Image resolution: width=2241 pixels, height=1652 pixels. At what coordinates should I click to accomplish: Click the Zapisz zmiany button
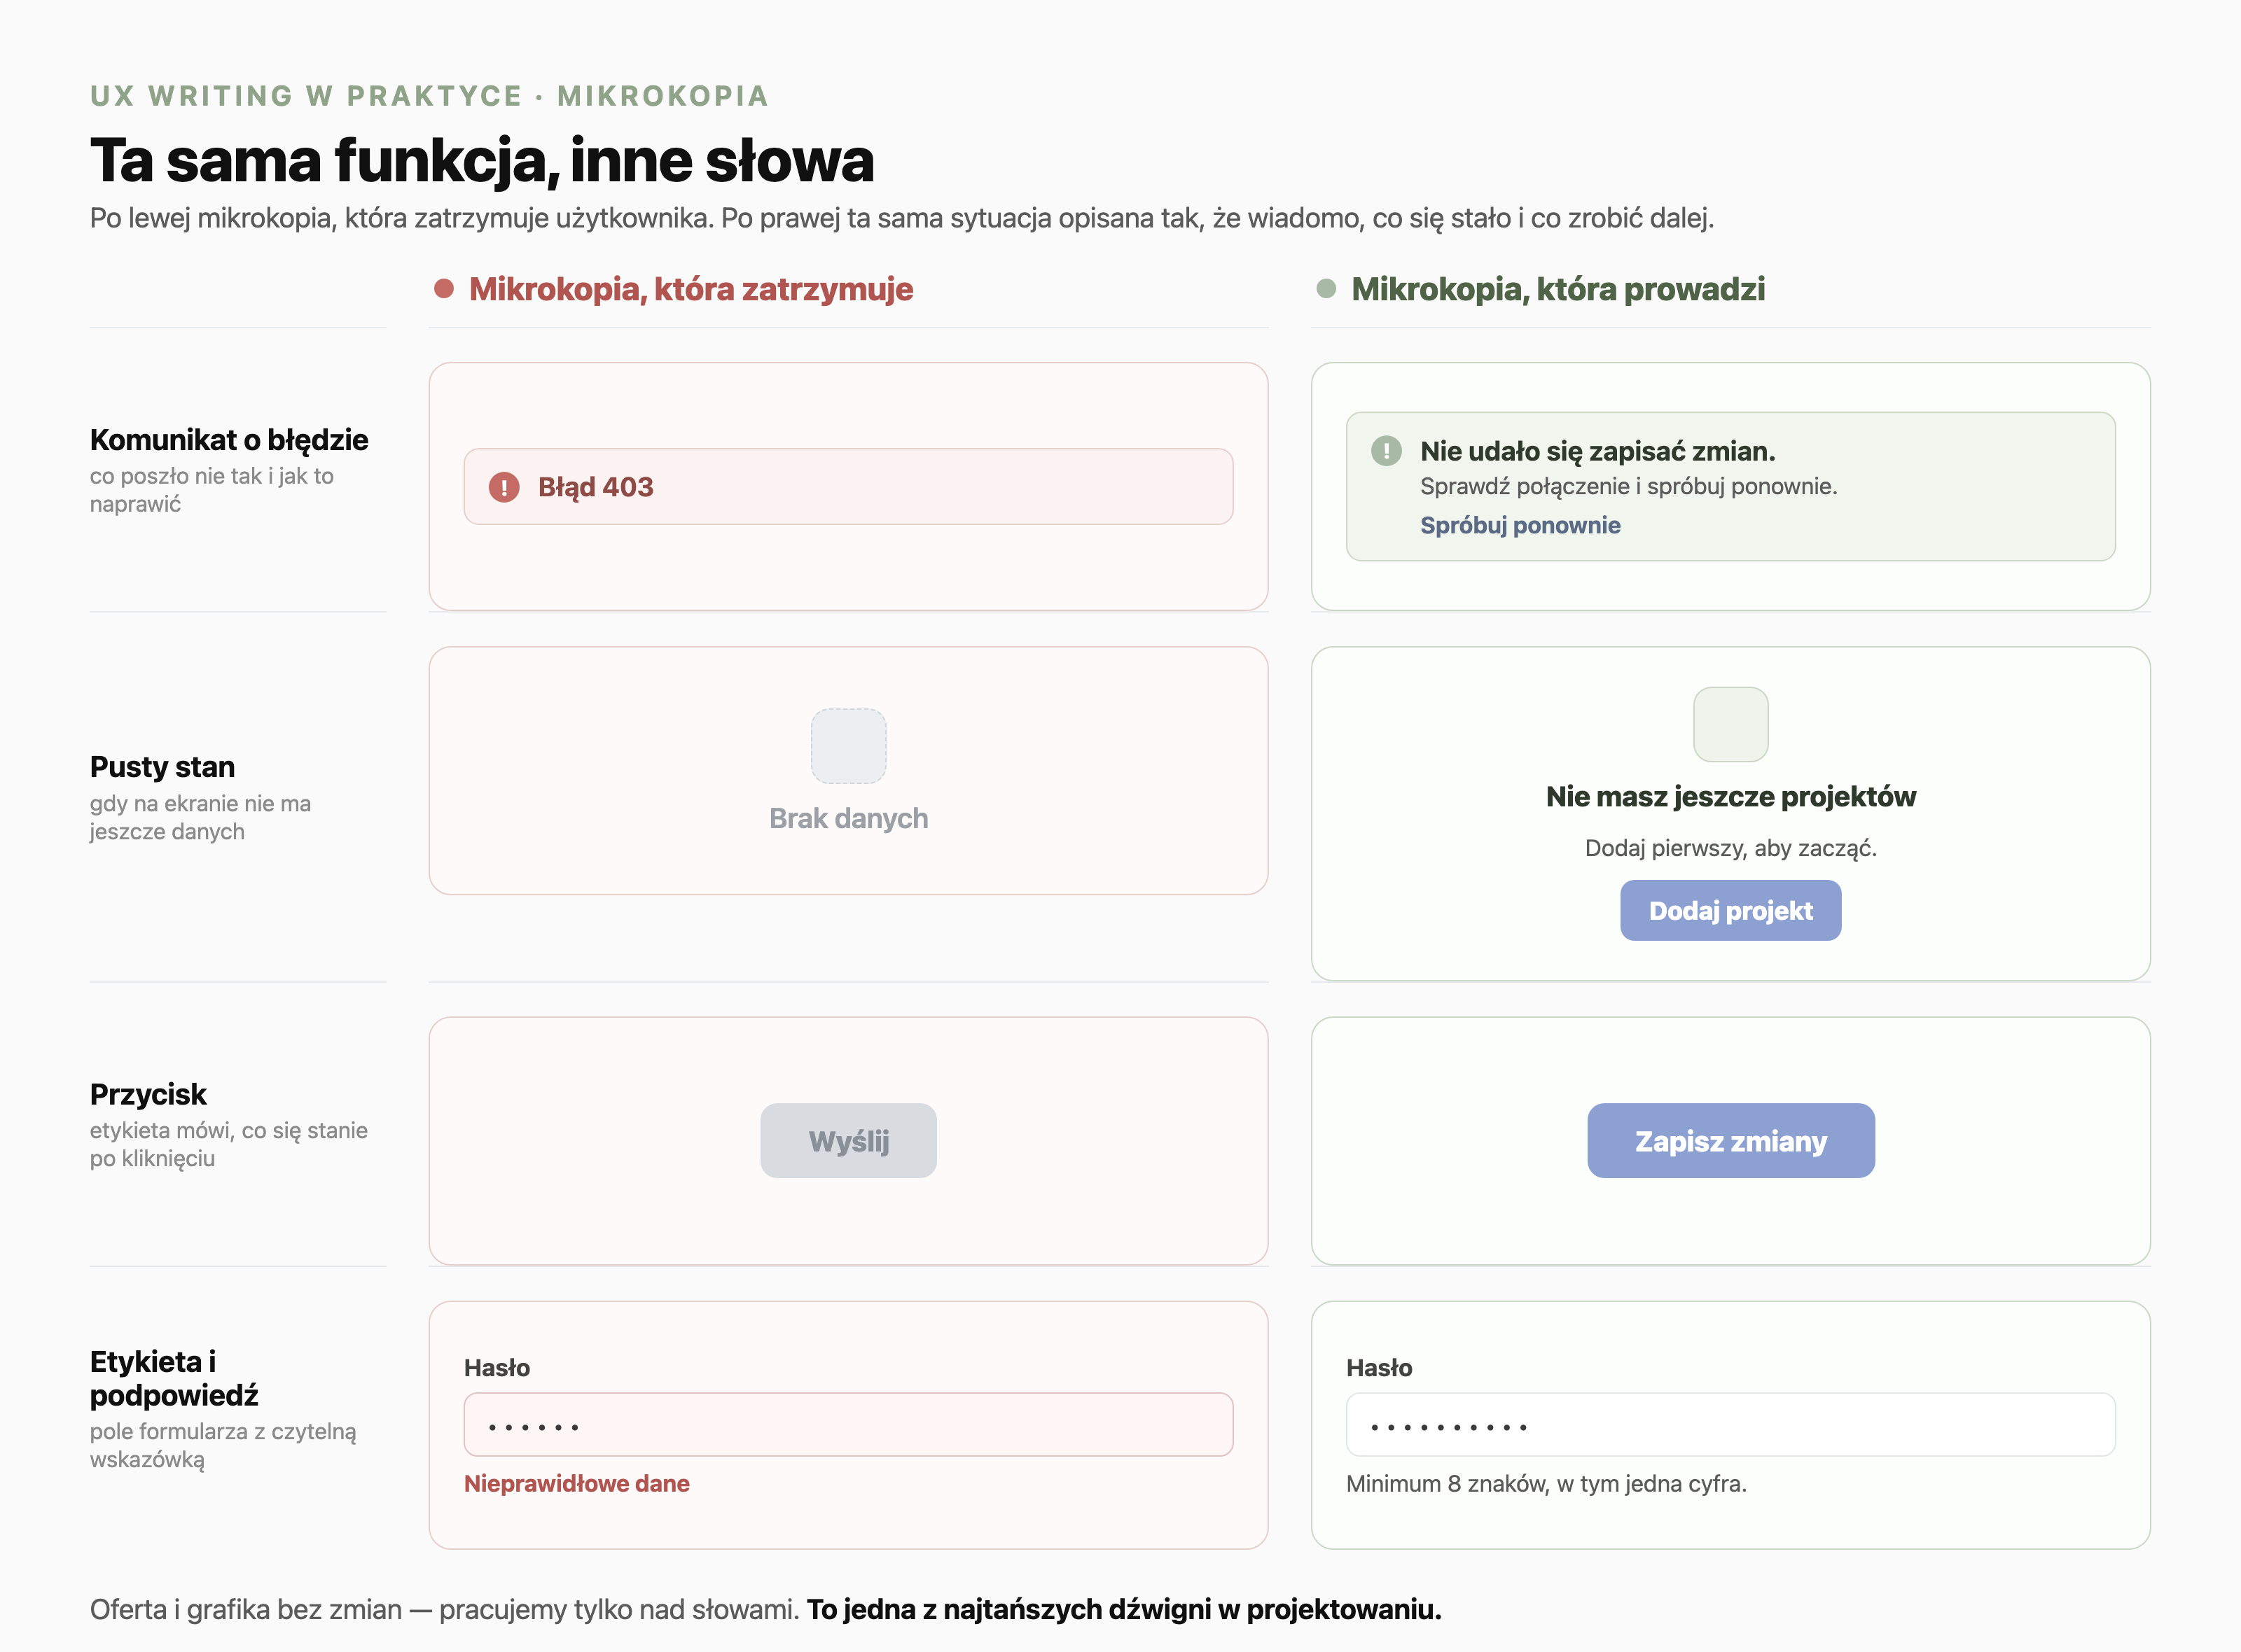pyautogui.click(x=1730, y=1141)
